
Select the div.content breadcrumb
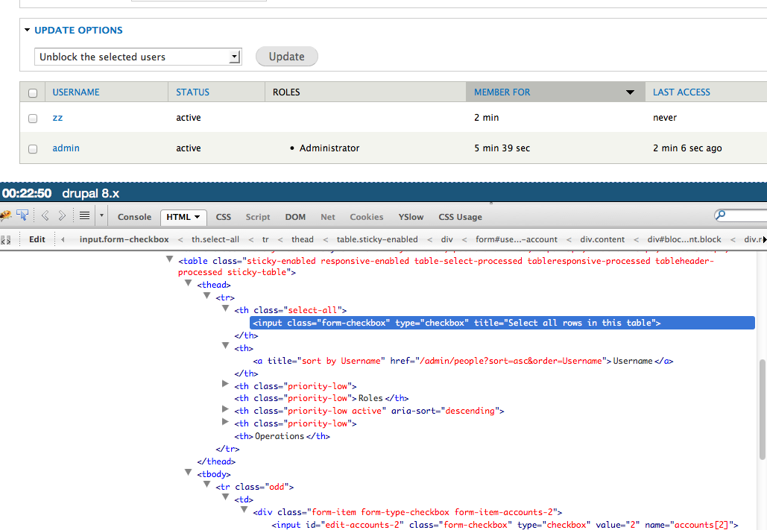602,239
